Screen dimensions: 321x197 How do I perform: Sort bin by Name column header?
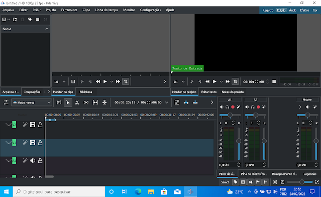26,29
